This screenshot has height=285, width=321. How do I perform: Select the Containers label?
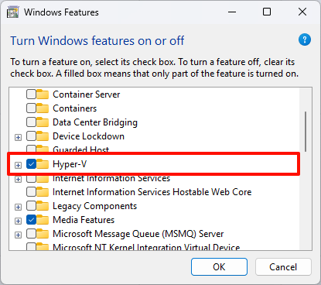(x=75, y=108)
